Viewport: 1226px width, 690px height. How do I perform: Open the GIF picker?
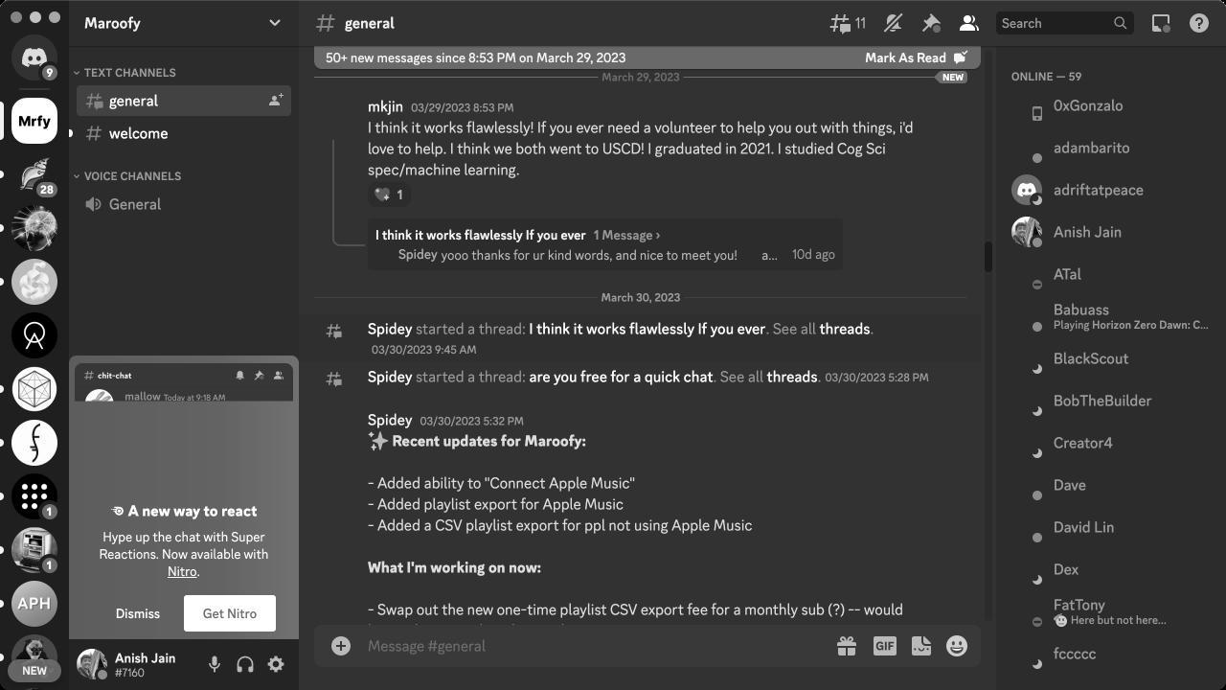coord(884,646)
